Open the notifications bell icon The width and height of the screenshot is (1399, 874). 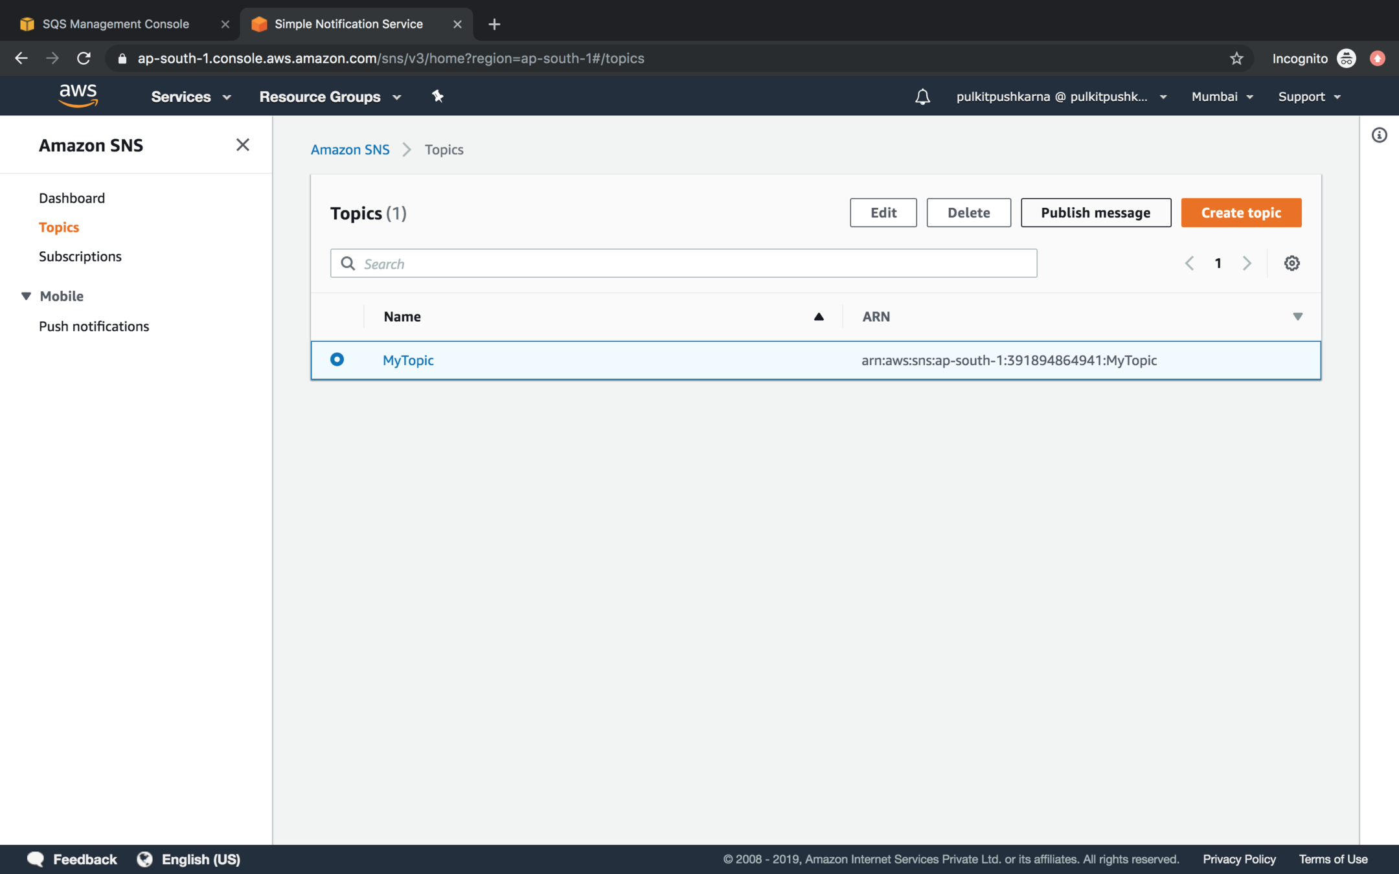tap(922, 96)
